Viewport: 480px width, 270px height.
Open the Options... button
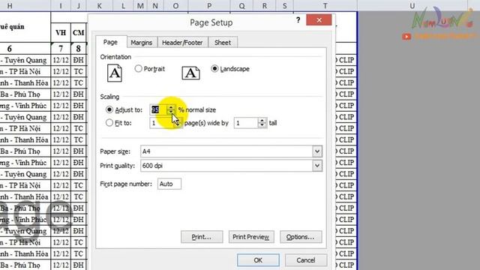point(300,237)
